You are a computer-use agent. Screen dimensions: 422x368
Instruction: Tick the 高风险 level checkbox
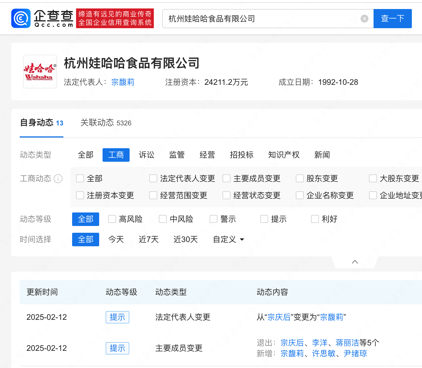point(112,219)
